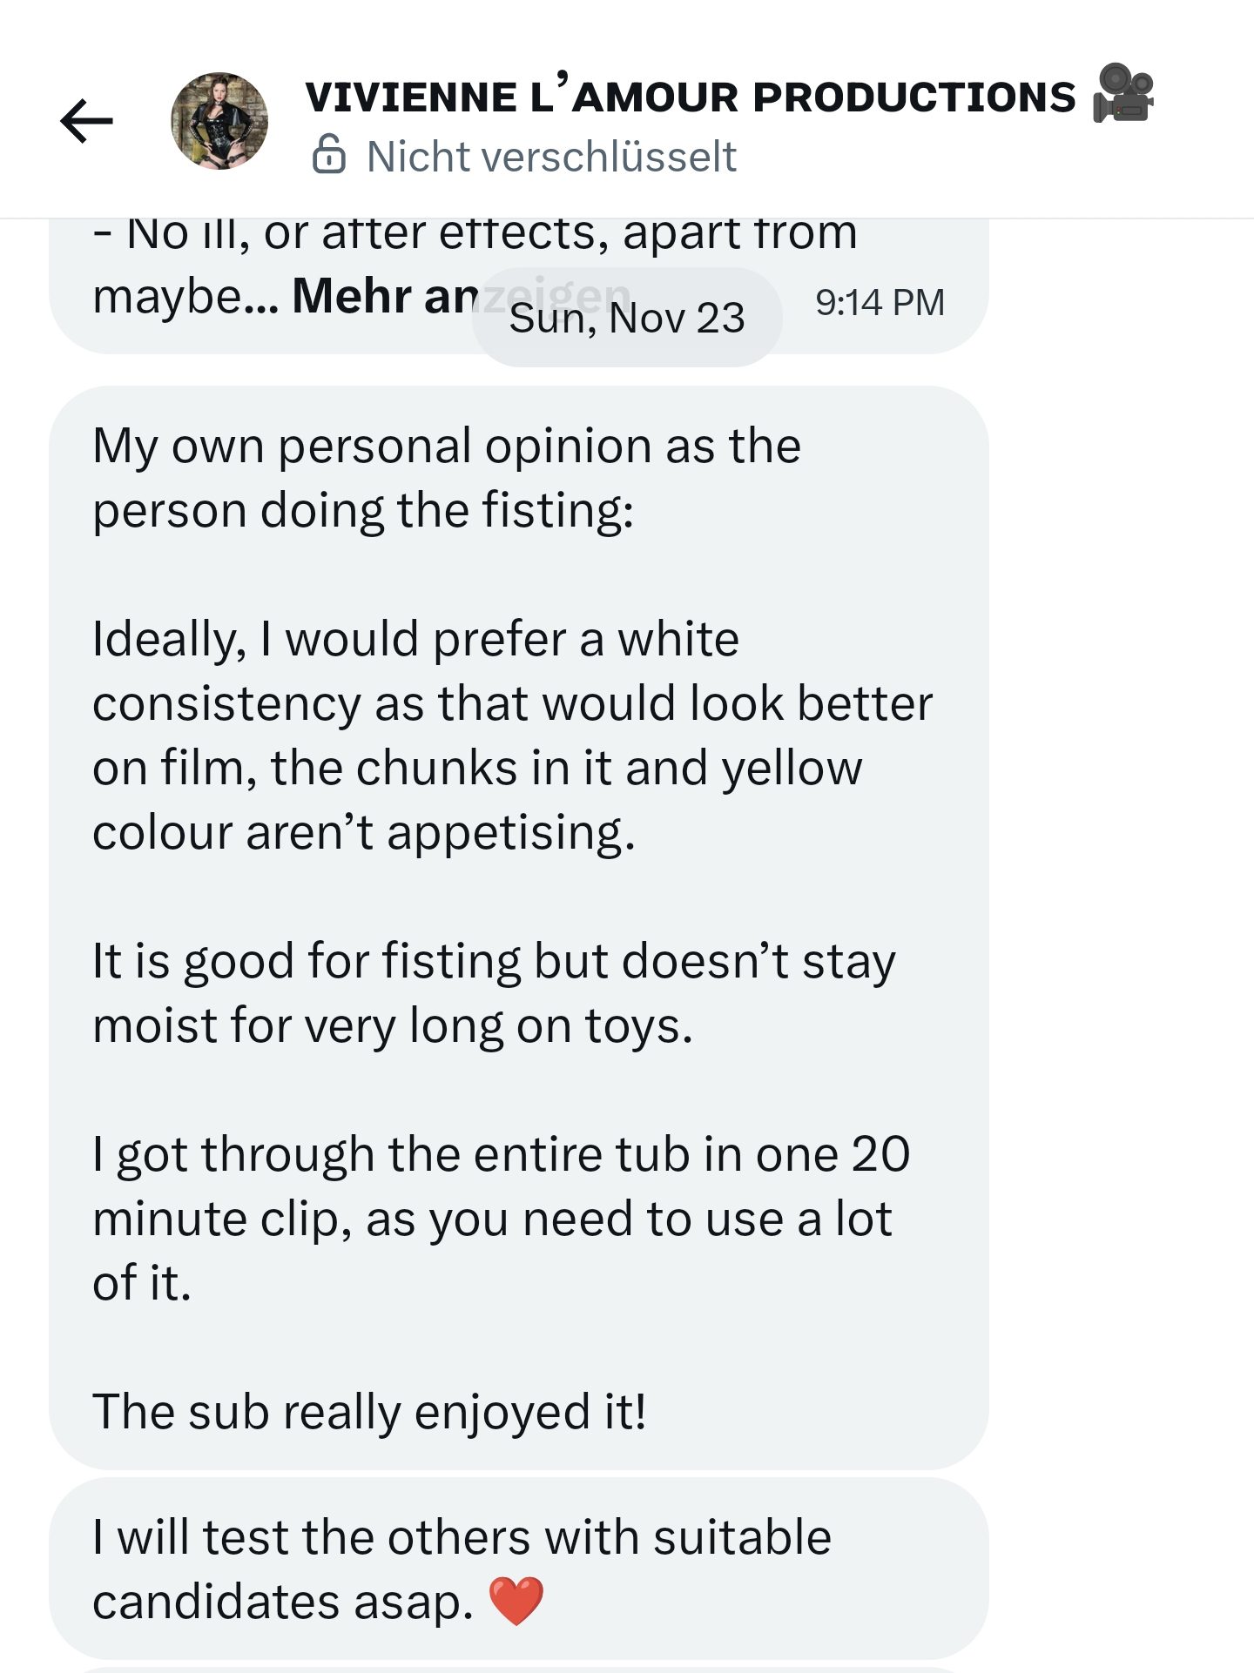Screen dimensions: 1254x1673
Task: Tap the 'Sun, Nov 23' date pill
Action: (627, 318)
